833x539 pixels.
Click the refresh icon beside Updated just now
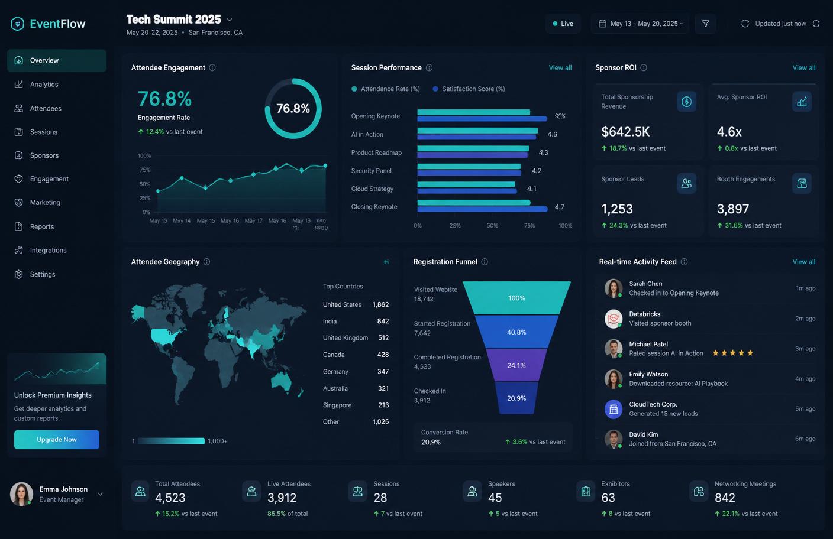pos(816,24)
